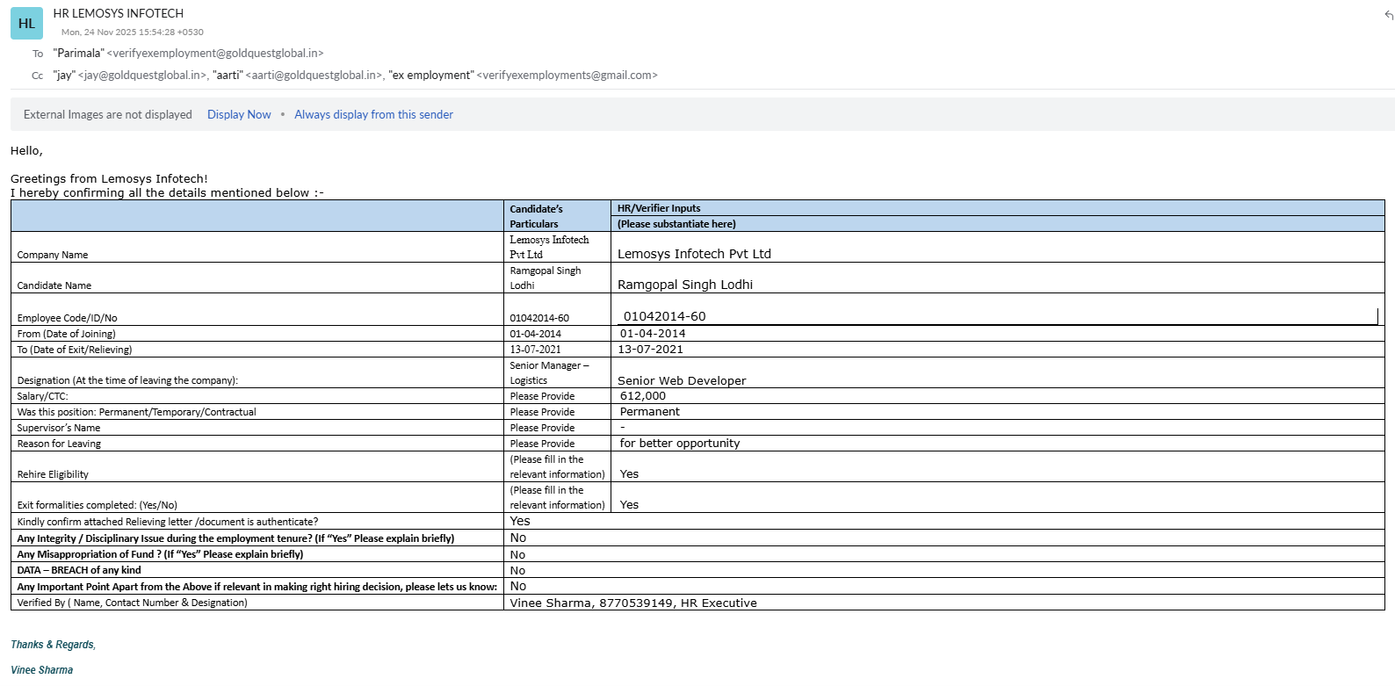
Task: Click the Employee Code verifier input field 01042014-60
Action: [x=665, y=316]
